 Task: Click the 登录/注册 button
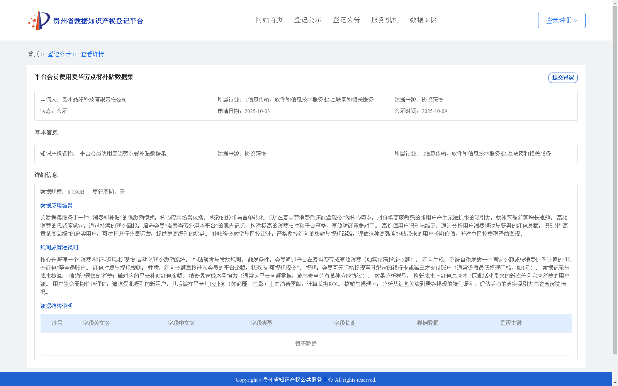pos(562,20)
